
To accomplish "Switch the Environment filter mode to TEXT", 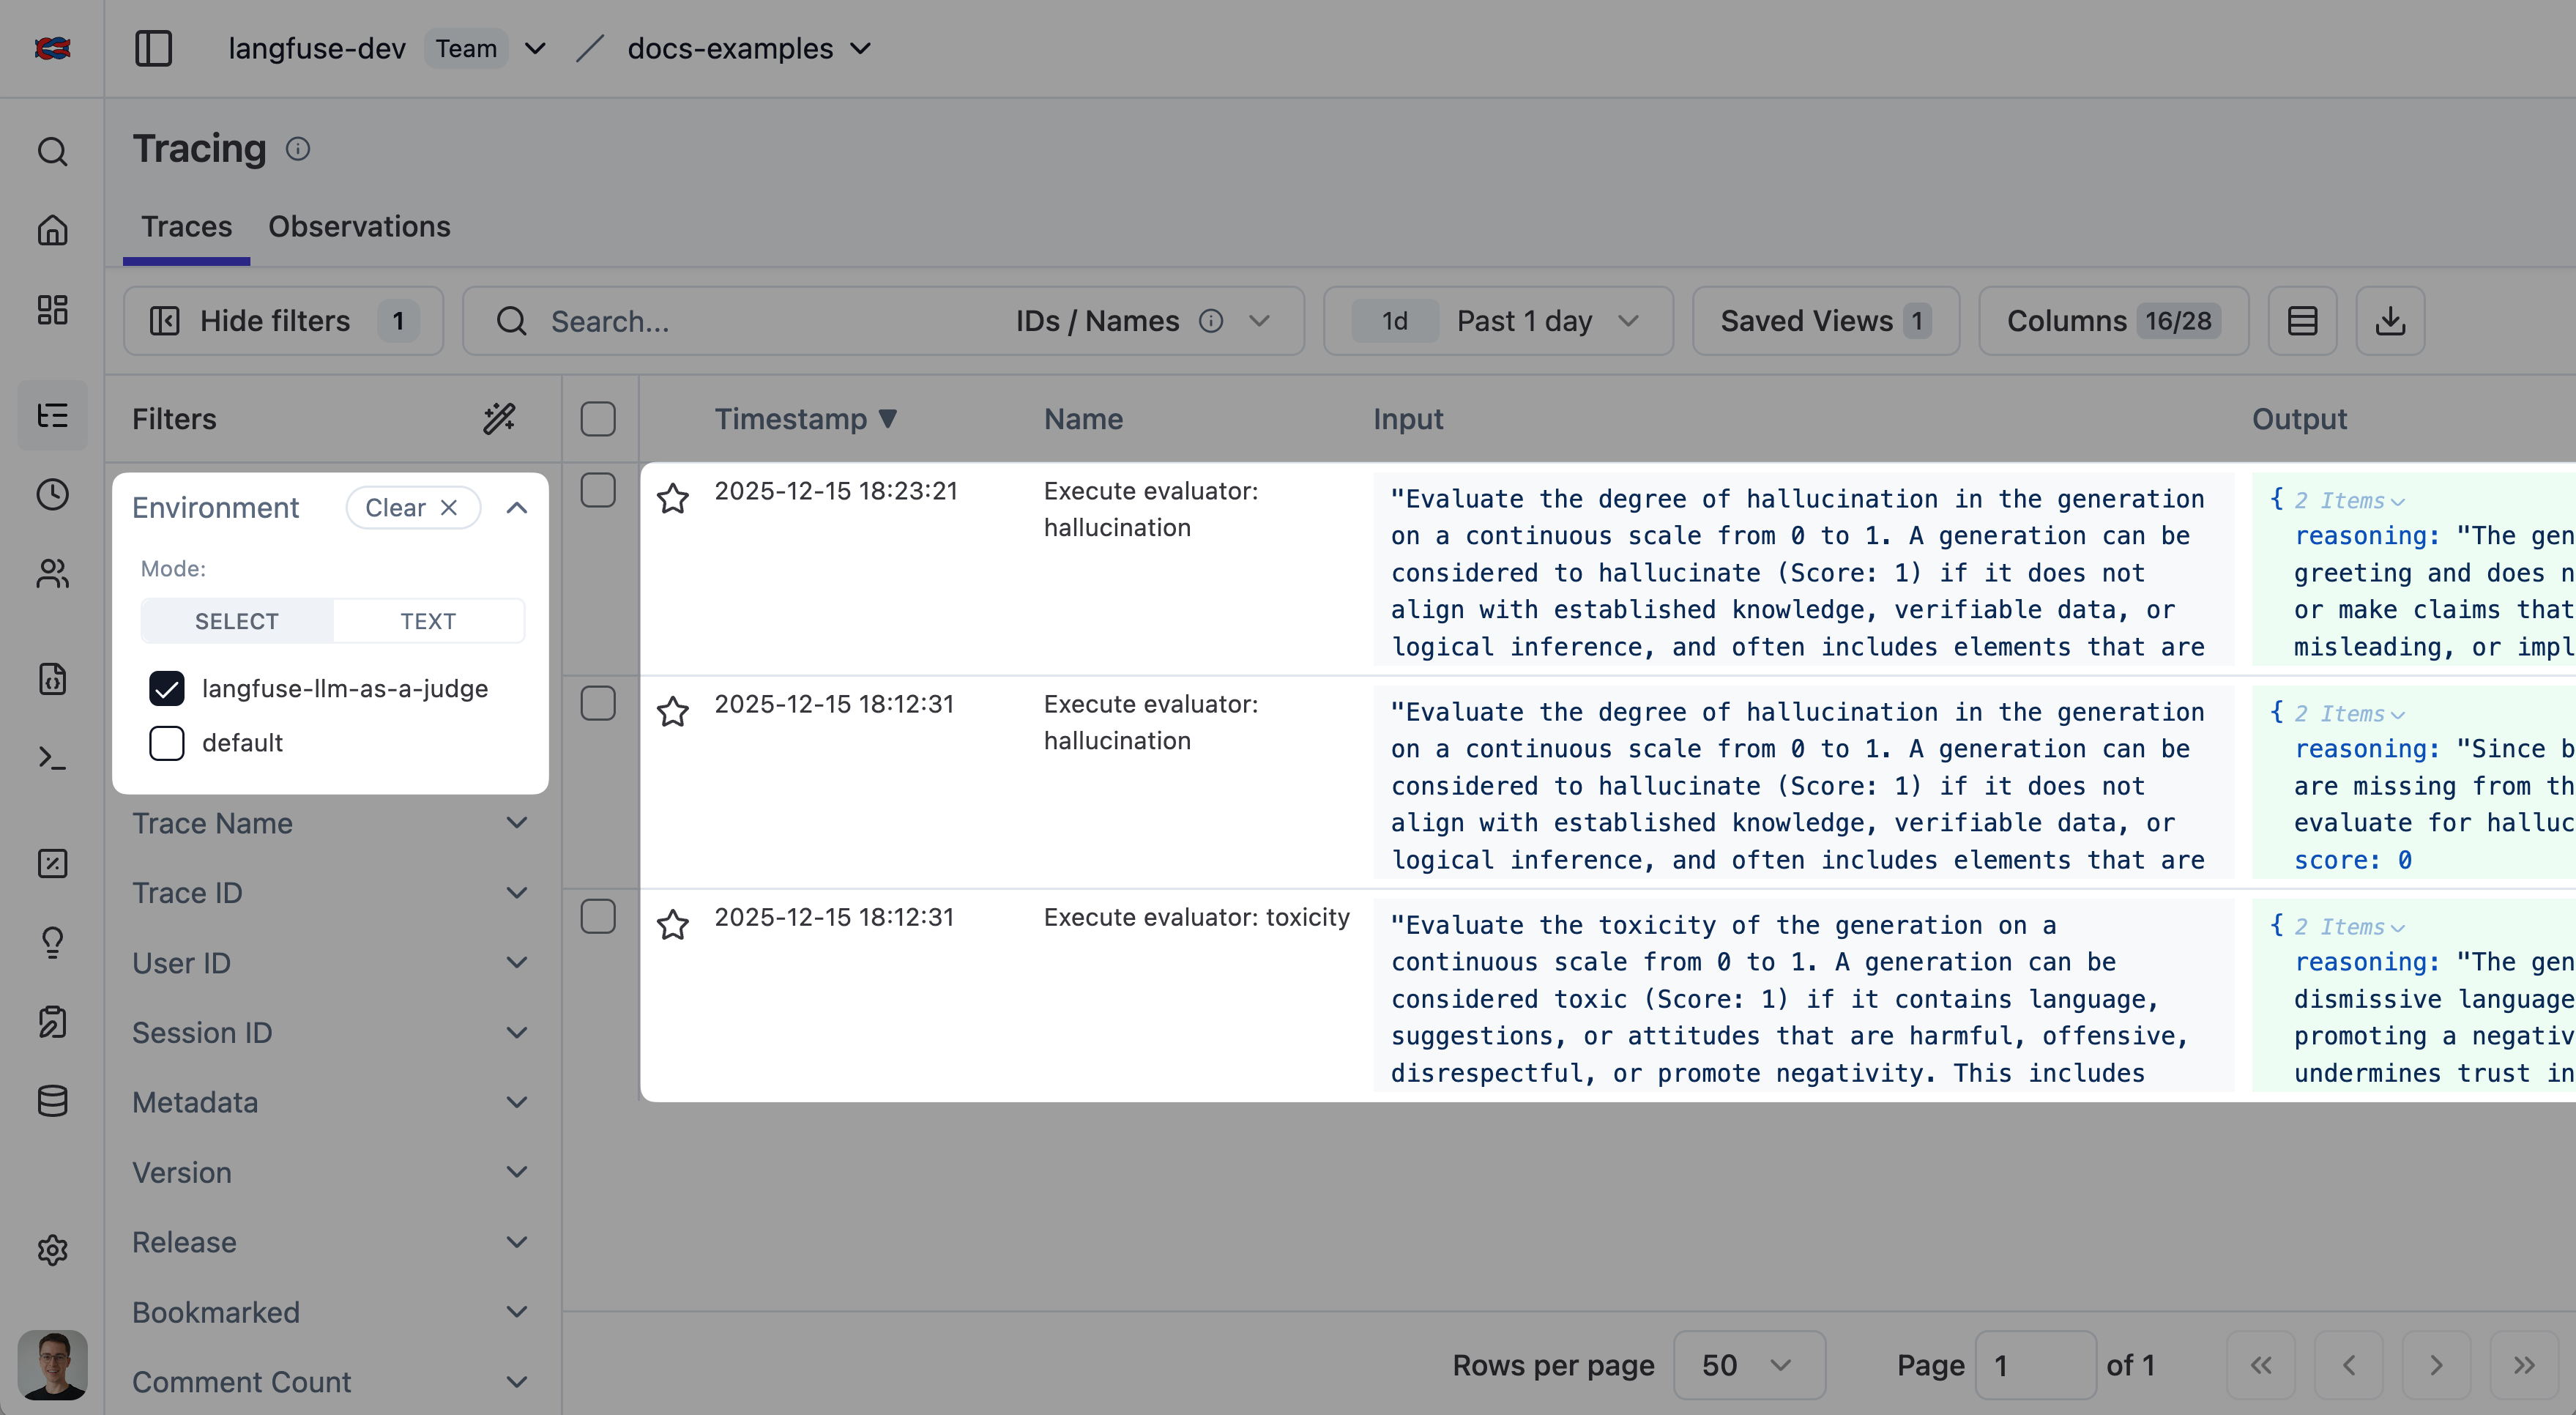I will pyautogui.click(x=428, y=620).
